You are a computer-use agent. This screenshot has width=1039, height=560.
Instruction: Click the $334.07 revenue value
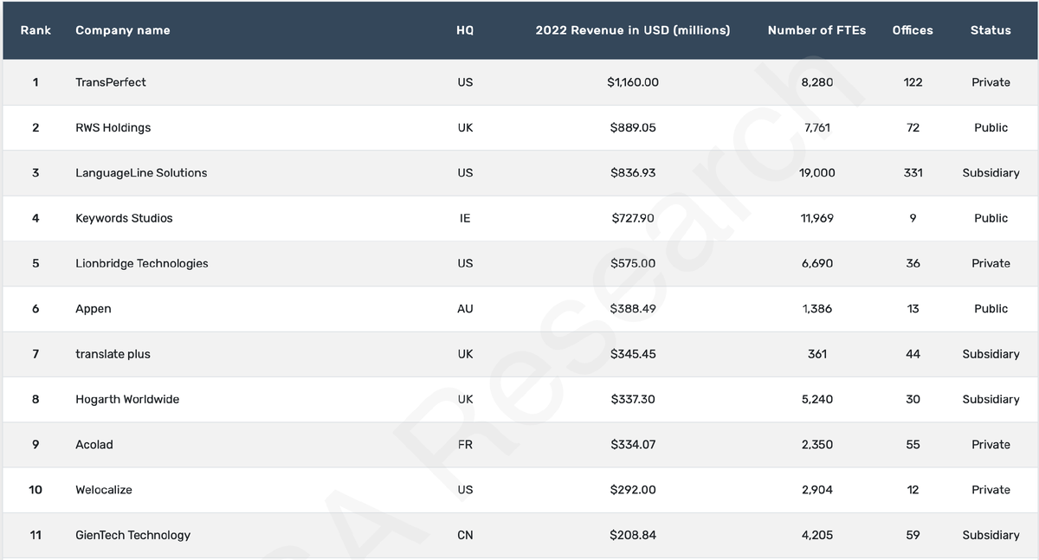coord(633,445)
